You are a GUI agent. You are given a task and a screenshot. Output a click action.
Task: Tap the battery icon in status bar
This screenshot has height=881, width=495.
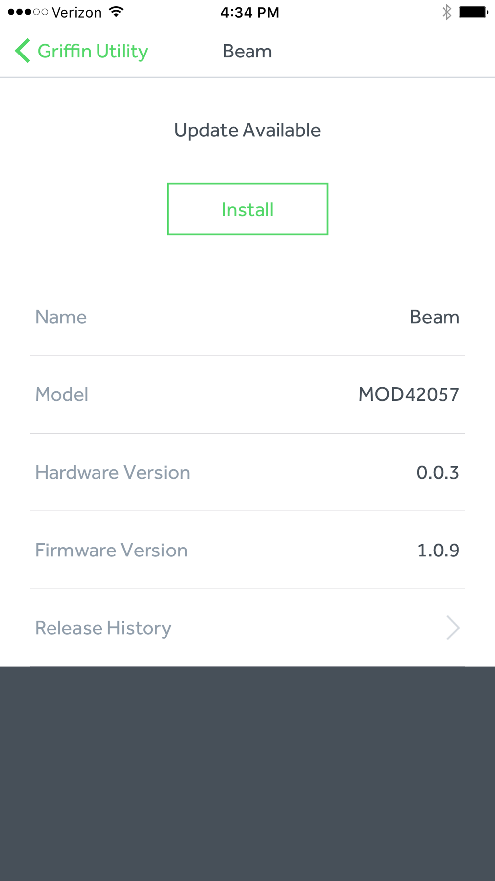(473, 12)
